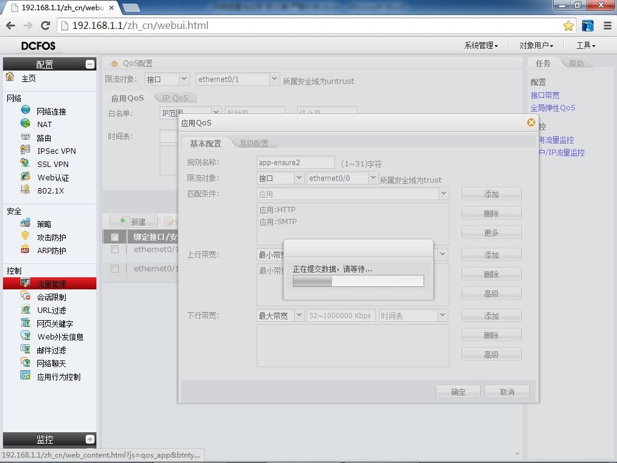617x463 pixels.
Task: Switch to the 基本配置 tab
Action: pyautogui.click(x=205, y=143)
